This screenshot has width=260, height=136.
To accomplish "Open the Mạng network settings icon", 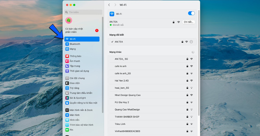I will (67, 49).
